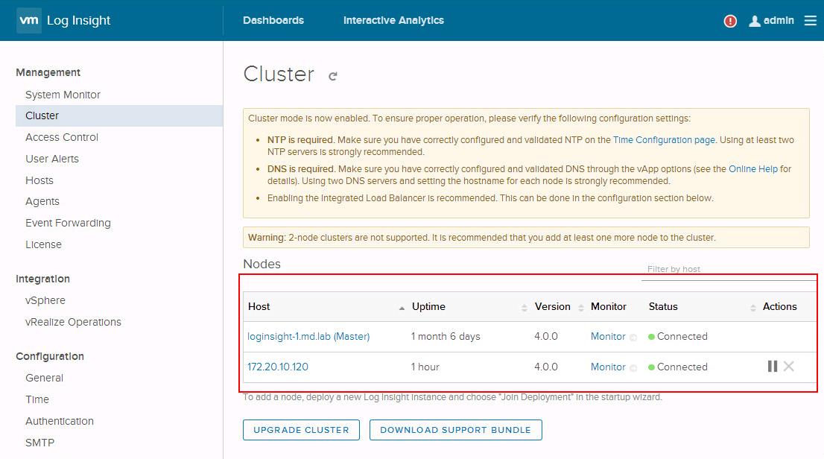Open the admin user menu
Image resolution: width=824 pixels, height=459 pixels.
click(x=772, y=21)
